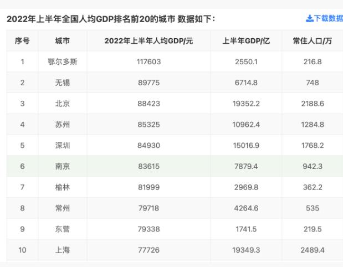Click the 常住人口/万 column header
This screenshot has width=343, height=267.
[x=313, y=41]
